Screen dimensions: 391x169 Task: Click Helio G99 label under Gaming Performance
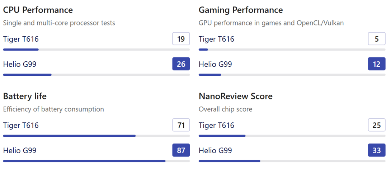pyautogui.click(x=215, y=65)
